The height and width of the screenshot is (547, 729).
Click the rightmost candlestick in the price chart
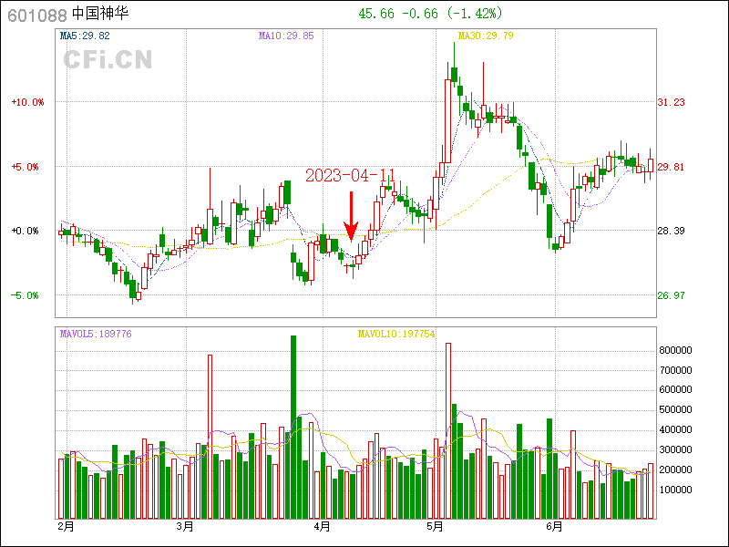click(x=651, y=165)
